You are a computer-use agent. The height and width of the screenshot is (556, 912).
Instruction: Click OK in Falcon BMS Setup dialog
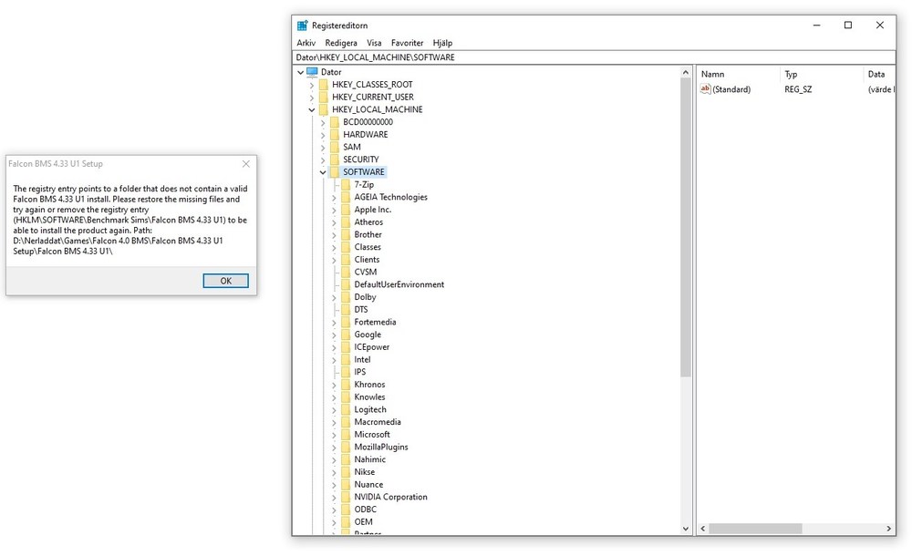pyautogui.click(x=225, y=281)
